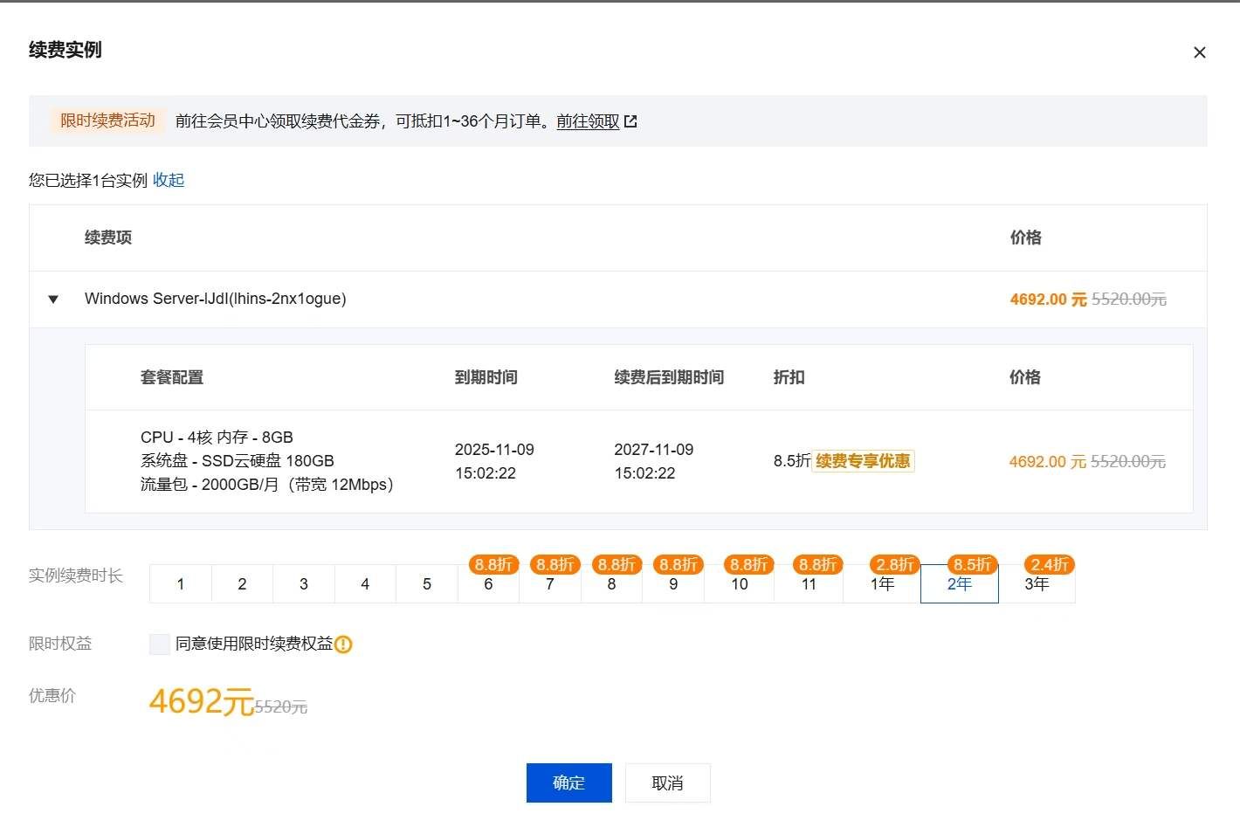Select the 3年 renewal duration
The image size is (1240, 834).
(1038, 583)
